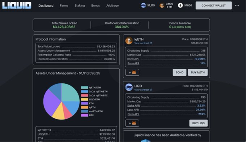Click the BUY lqETH button
The height and width of the screenshot is (142, 246).
pyautogui.click(x=198, y=72)
